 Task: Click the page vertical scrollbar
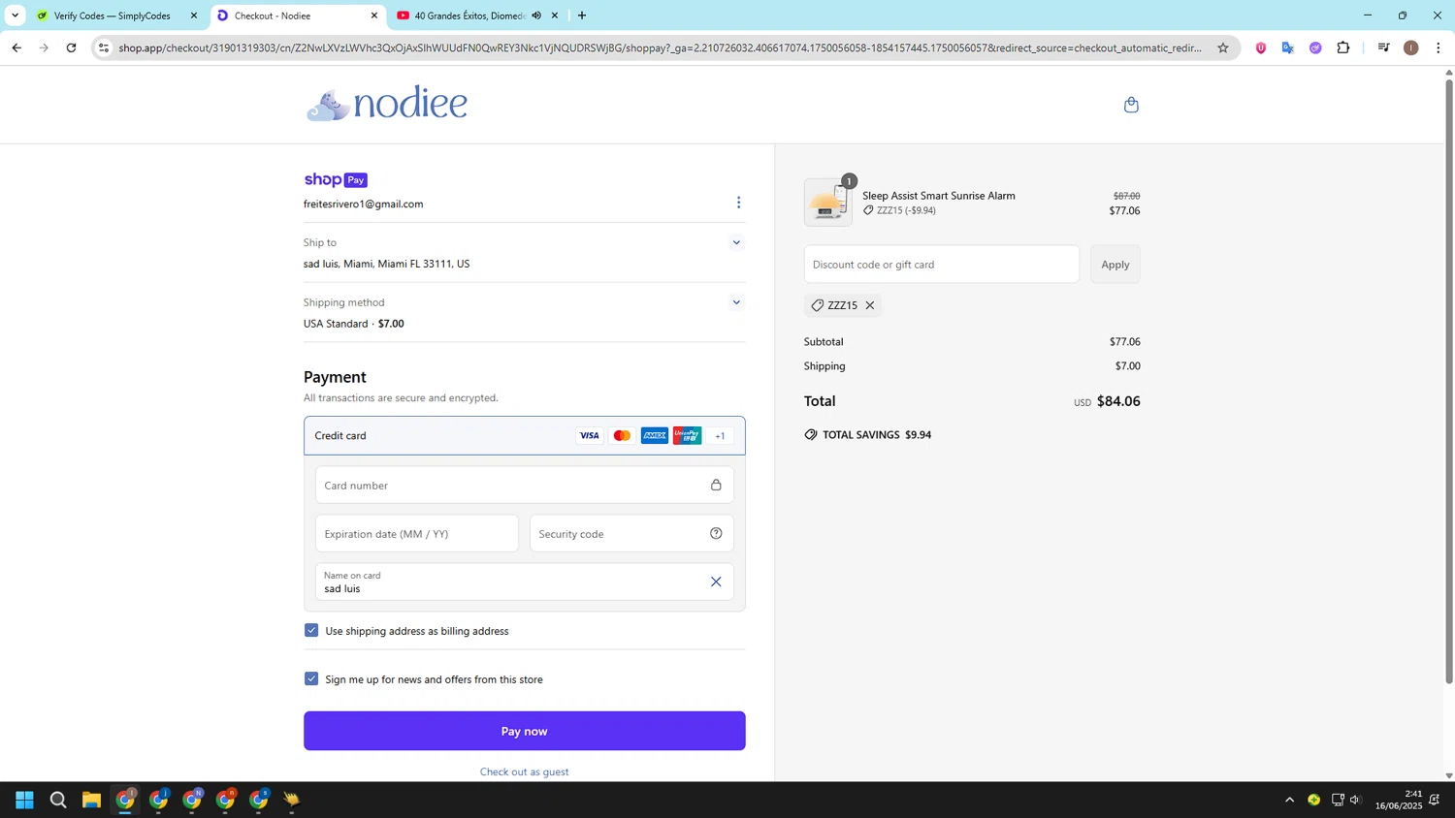point(1449,382)
